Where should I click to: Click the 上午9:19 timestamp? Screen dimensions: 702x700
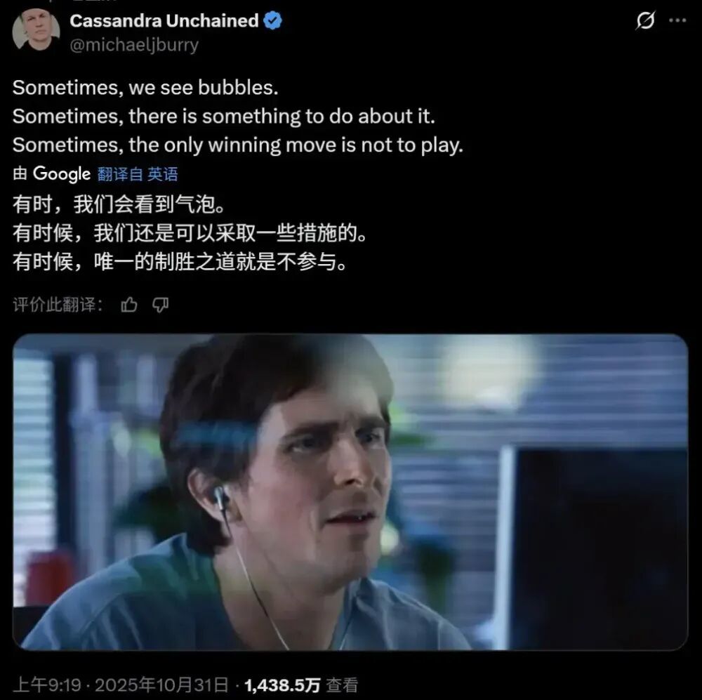coord(47,685)
